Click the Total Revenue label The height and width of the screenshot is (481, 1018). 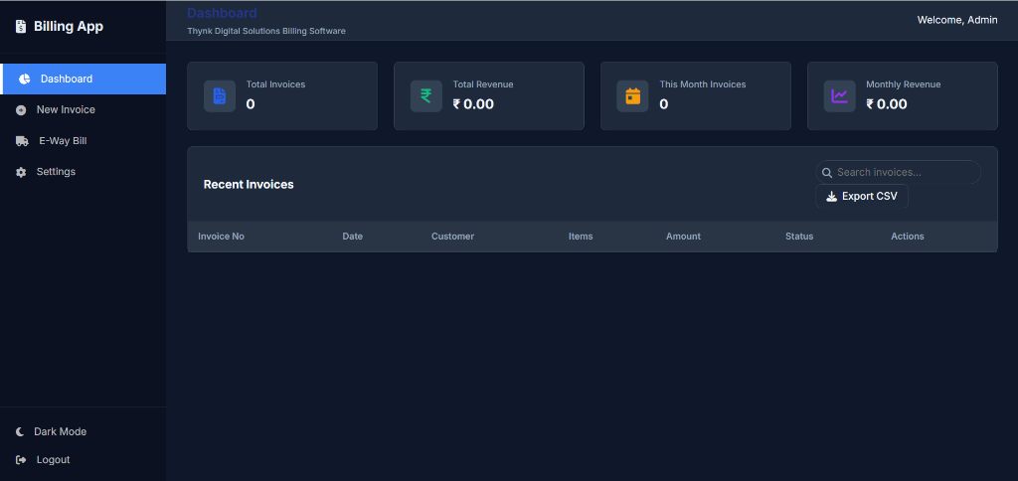coord(483,84)
